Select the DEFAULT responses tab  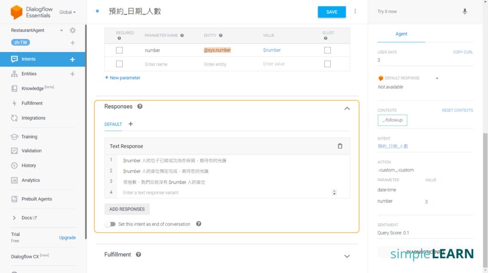click(113, 124)
